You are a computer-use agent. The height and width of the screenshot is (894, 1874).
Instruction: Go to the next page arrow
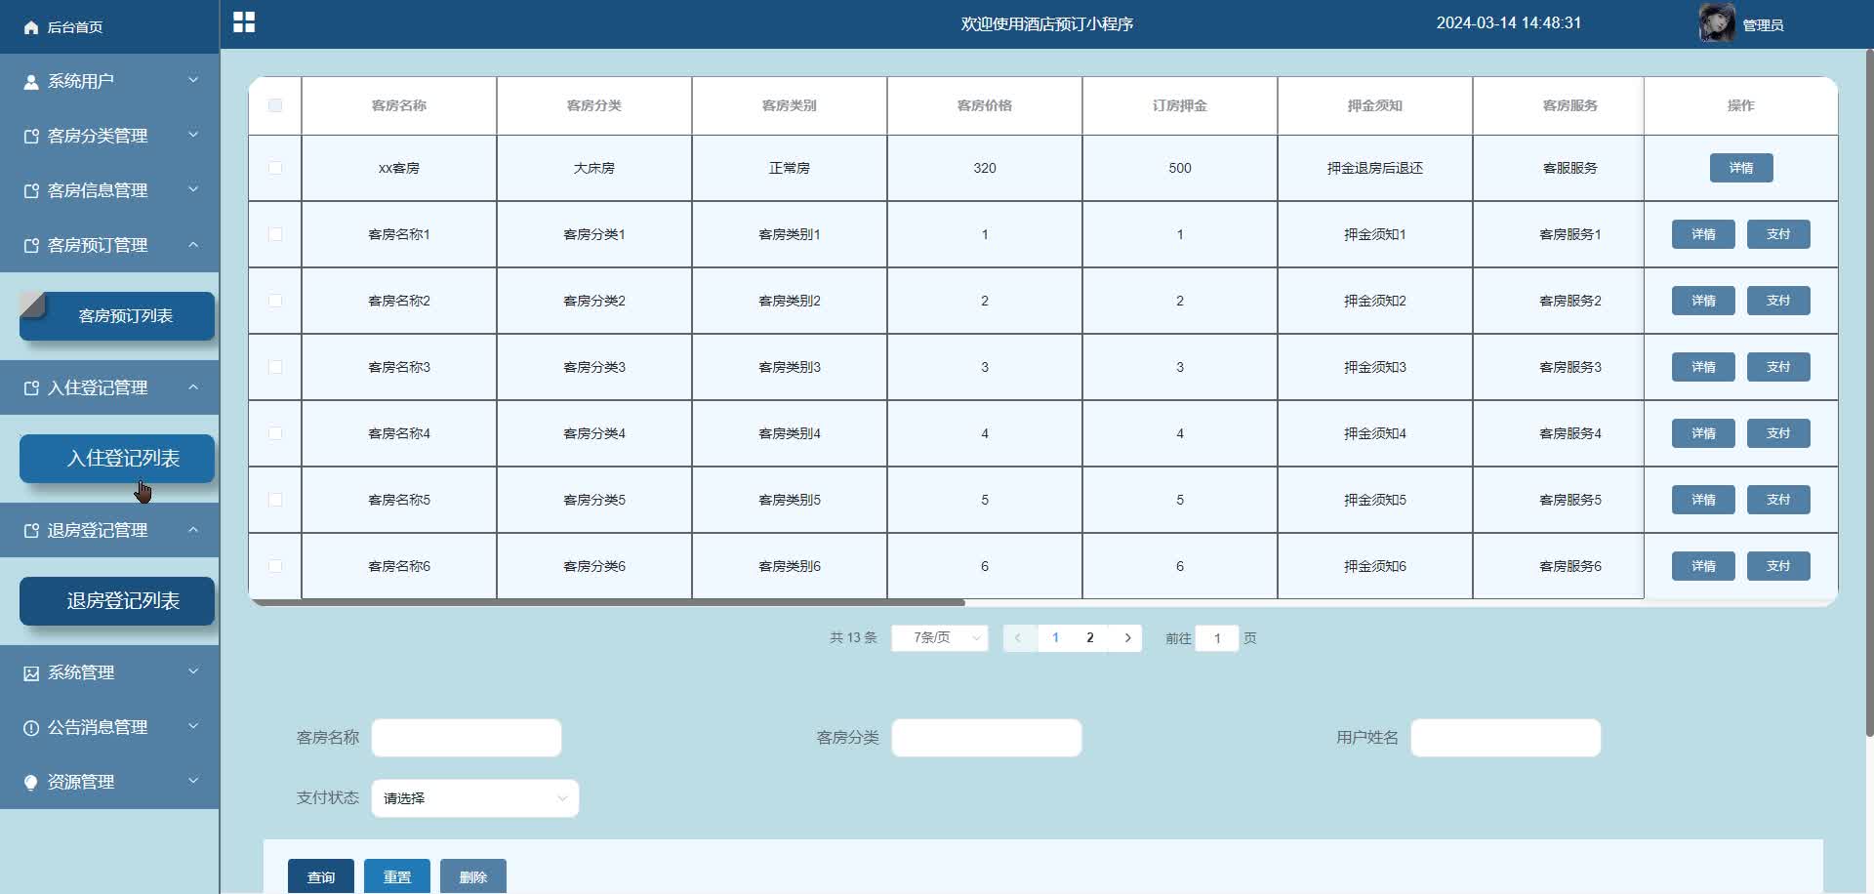[x=1127, y=638]
